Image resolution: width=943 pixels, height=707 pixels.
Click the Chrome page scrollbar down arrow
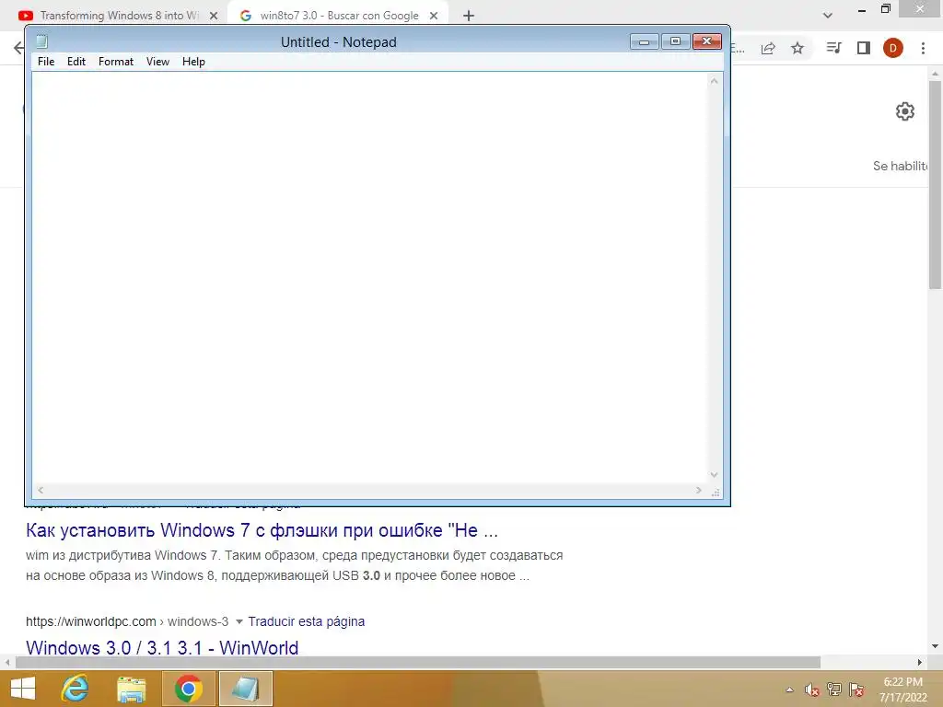click(x=935, y=646)
